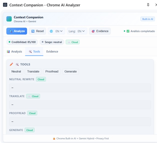Click the Built-in AI badge
Viewport: 157px width, 143px height.
coord(147,19)
